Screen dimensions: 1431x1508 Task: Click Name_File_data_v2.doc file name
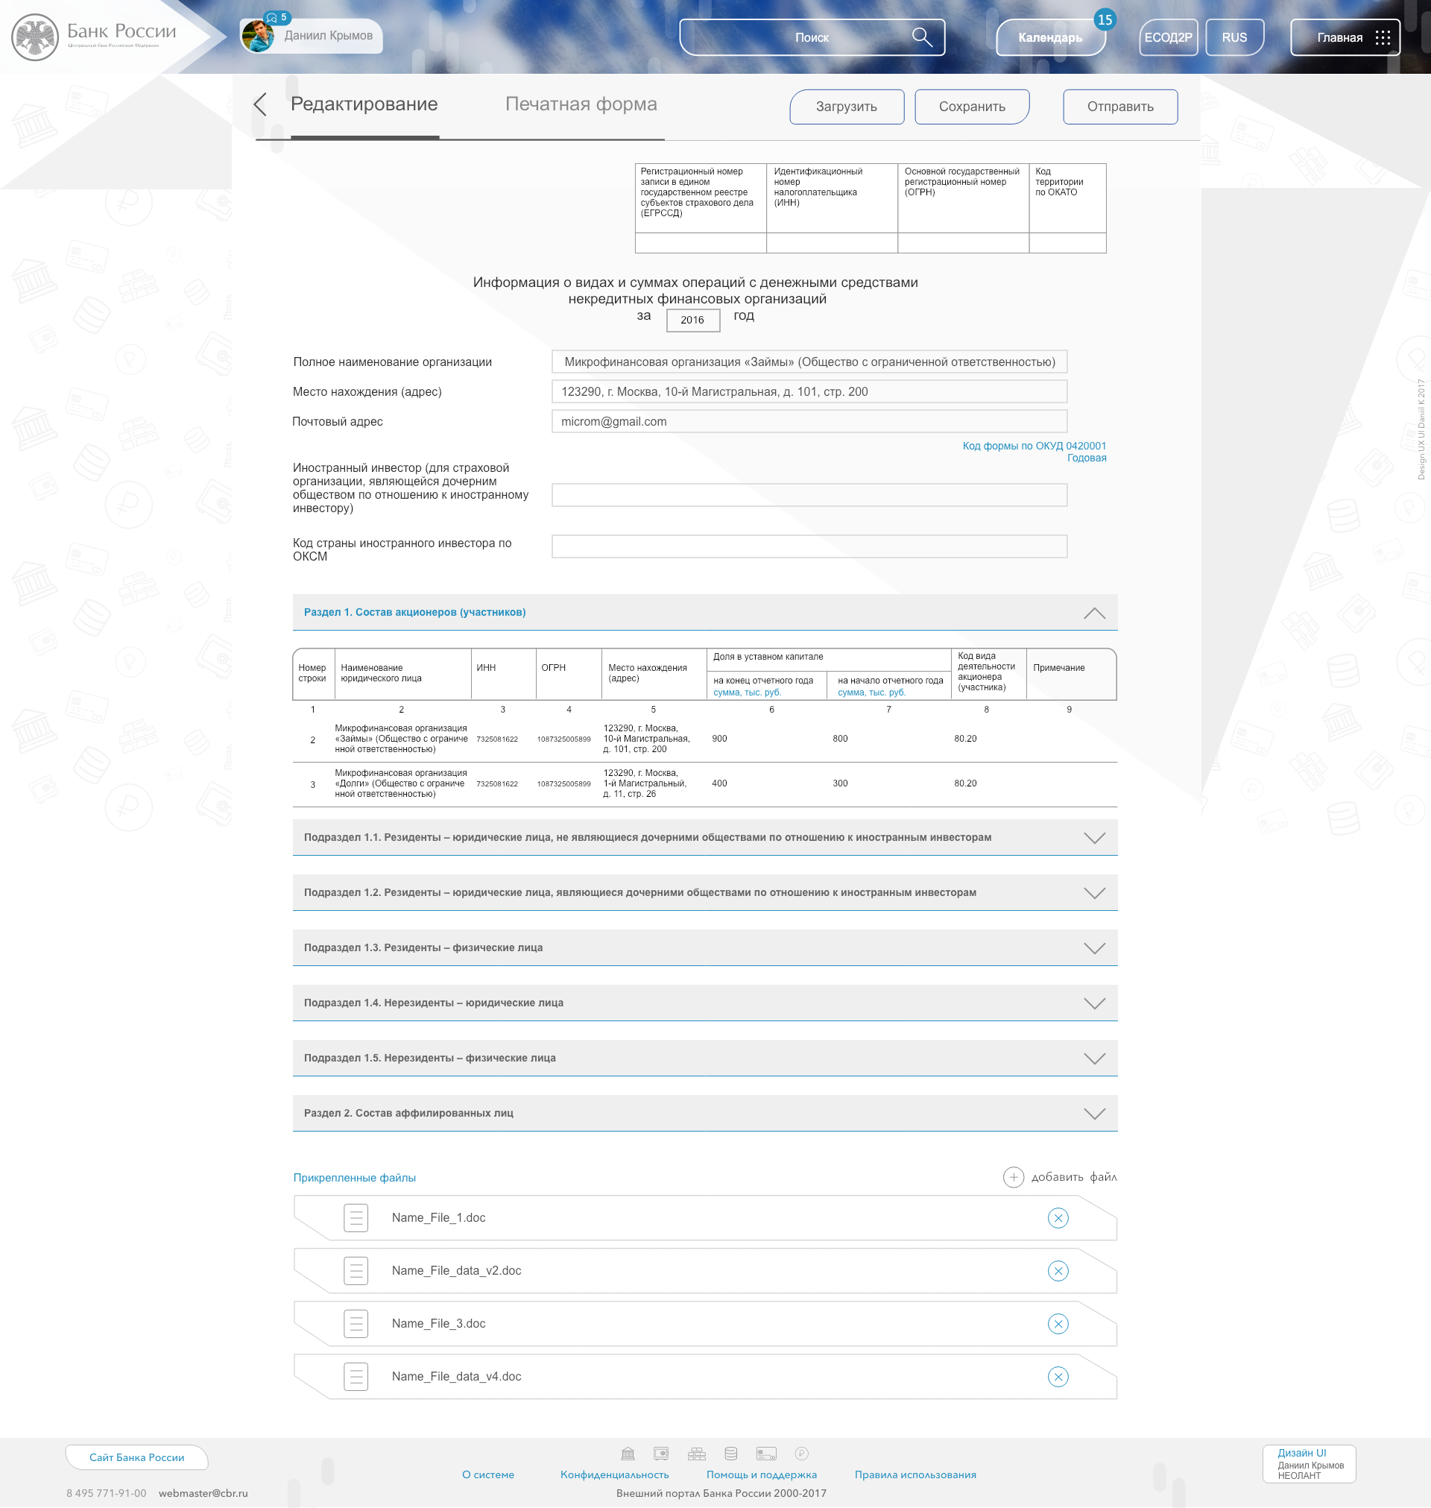click(456, 1271)
